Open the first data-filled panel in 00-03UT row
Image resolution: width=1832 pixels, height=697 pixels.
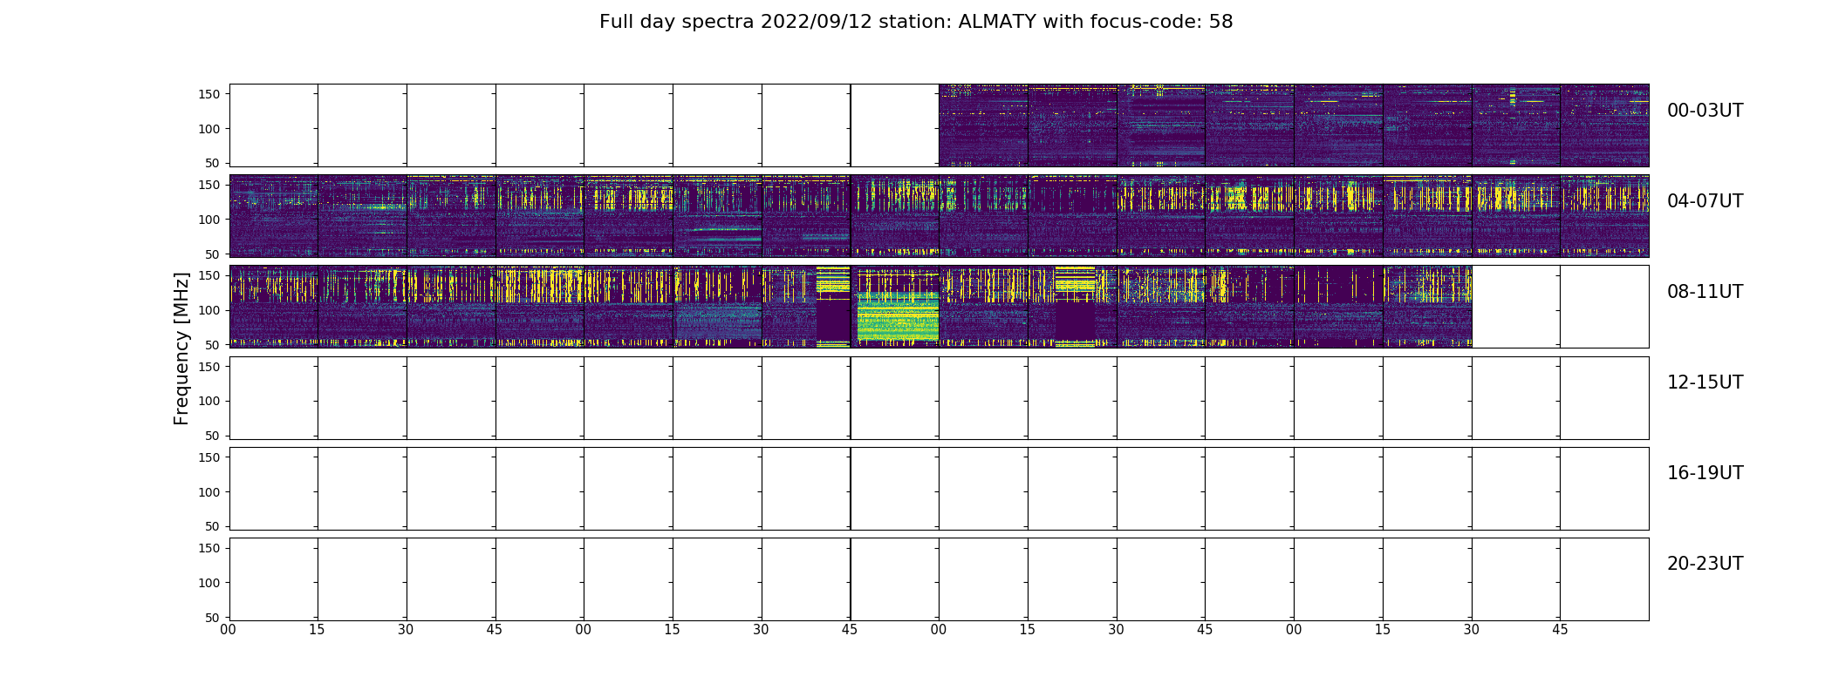pos(983,125)
